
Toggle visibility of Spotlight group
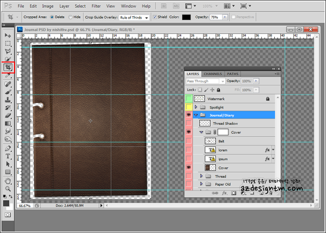189,107
